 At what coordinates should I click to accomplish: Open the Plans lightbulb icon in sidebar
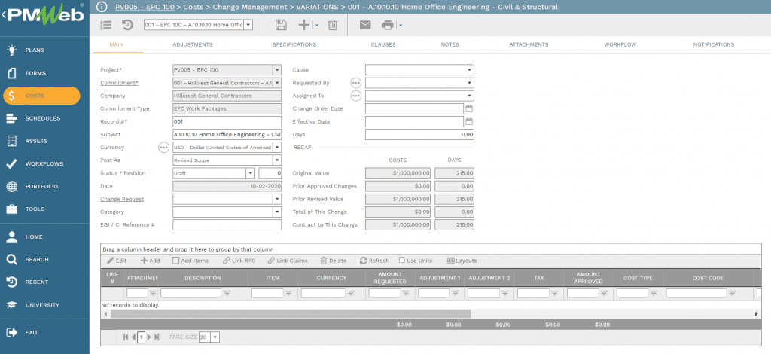point(12,50)
